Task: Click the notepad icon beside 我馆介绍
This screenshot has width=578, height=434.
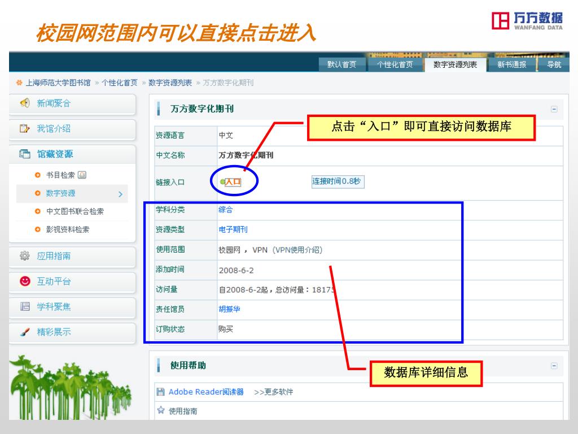Action: pyautogui.click(x=24, y=128)
